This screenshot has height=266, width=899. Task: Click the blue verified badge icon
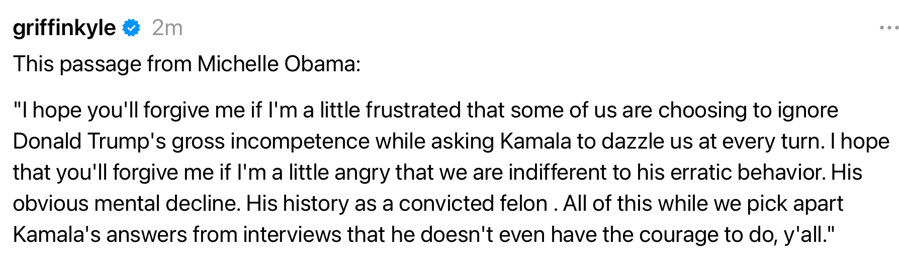click(132, 28)
